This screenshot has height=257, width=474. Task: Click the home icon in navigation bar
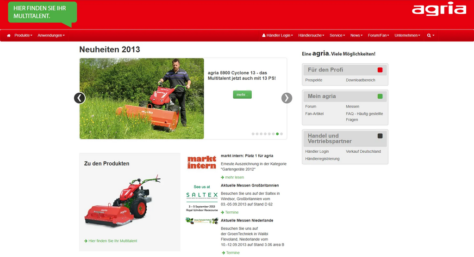tap(9, 36)
